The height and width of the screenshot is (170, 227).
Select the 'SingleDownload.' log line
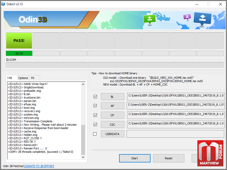(x=26, y=87)
